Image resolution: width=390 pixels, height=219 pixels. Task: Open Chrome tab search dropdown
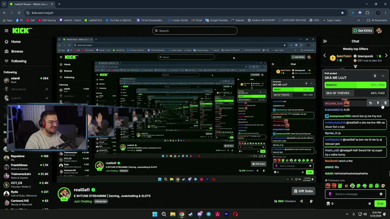click(4, 4)
